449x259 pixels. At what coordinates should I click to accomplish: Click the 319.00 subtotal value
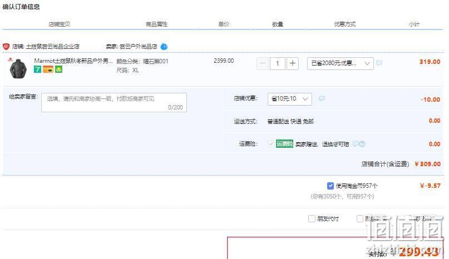point(430,62)
